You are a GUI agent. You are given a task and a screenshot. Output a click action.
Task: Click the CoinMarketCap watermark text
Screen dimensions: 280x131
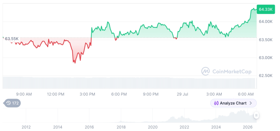(x=232, y=72)
